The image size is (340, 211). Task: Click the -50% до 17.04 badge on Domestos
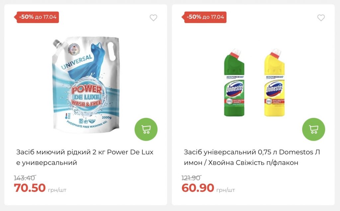pyautogui.click(x=206, y=17)
